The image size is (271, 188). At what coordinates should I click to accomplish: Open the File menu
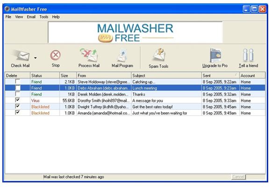(8, 17)
